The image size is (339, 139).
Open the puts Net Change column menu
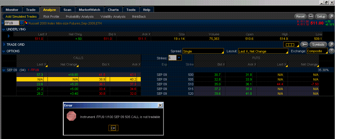pos(318,66)
